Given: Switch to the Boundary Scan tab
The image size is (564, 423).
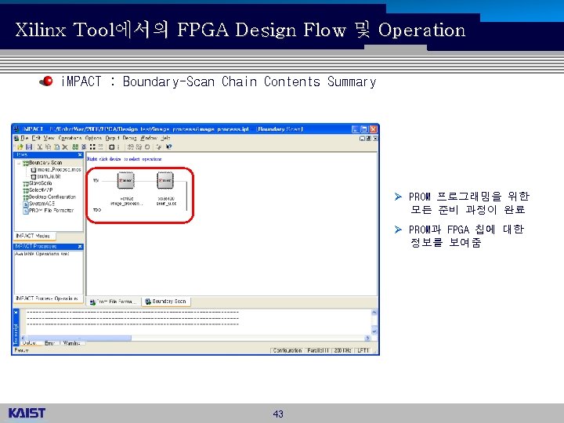Looking at the screenshot, I should tap(166, 301).
